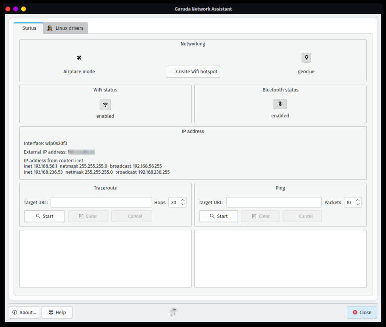Switch to the Linux drivers tab

click(x=66, y=28)
